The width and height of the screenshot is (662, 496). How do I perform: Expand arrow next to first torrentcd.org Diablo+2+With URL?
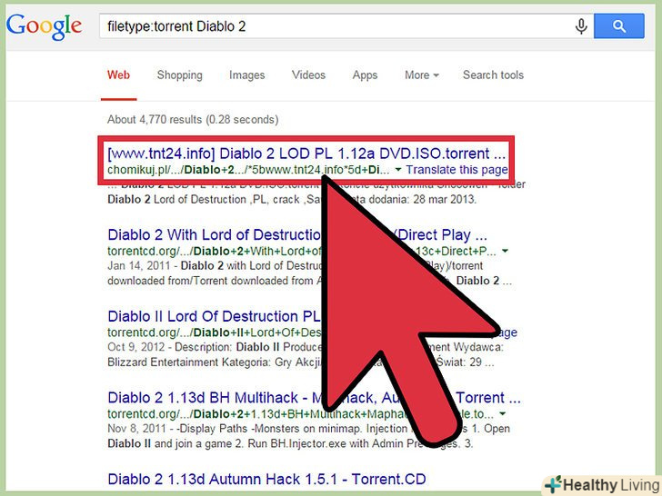(505, 252)
